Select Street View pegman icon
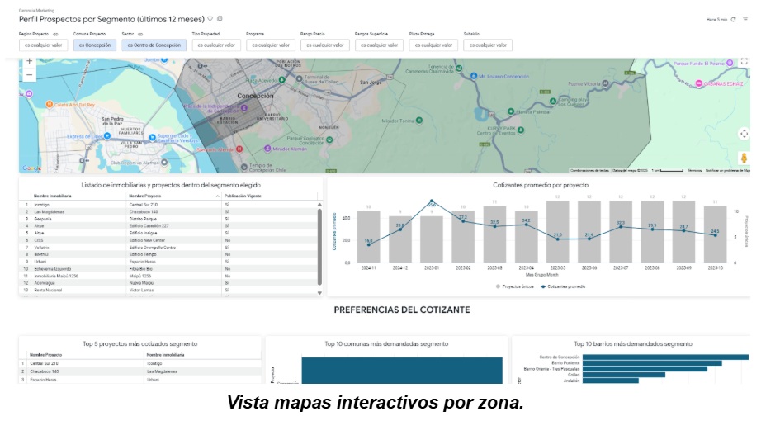 tap(744, 158)
